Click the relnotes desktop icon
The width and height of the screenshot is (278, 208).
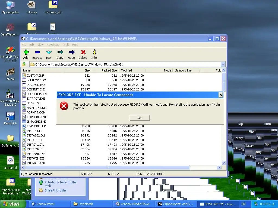tap(31, 7)
